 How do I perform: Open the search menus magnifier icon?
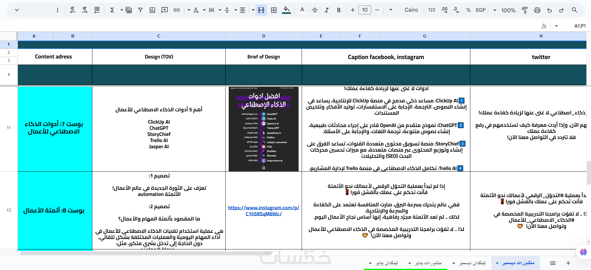tap(574, 10)
